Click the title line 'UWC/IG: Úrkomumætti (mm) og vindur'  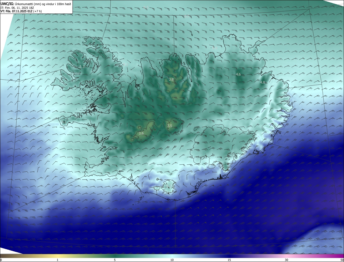click(x=36, y=4)
